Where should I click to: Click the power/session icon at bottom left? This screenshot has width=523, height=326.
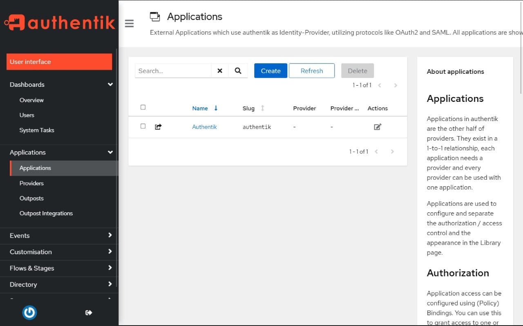[29, 313]
